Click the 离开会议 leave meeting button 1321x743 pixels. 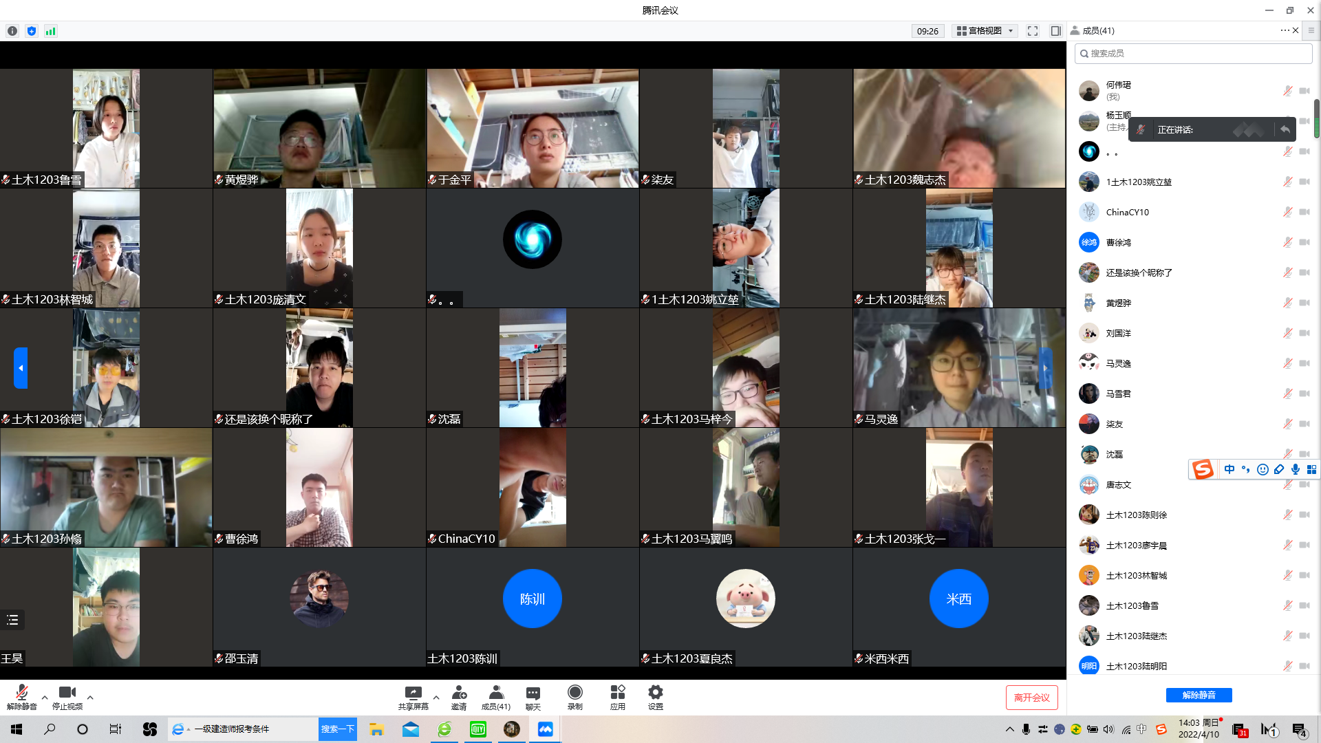coord(1031,698)
